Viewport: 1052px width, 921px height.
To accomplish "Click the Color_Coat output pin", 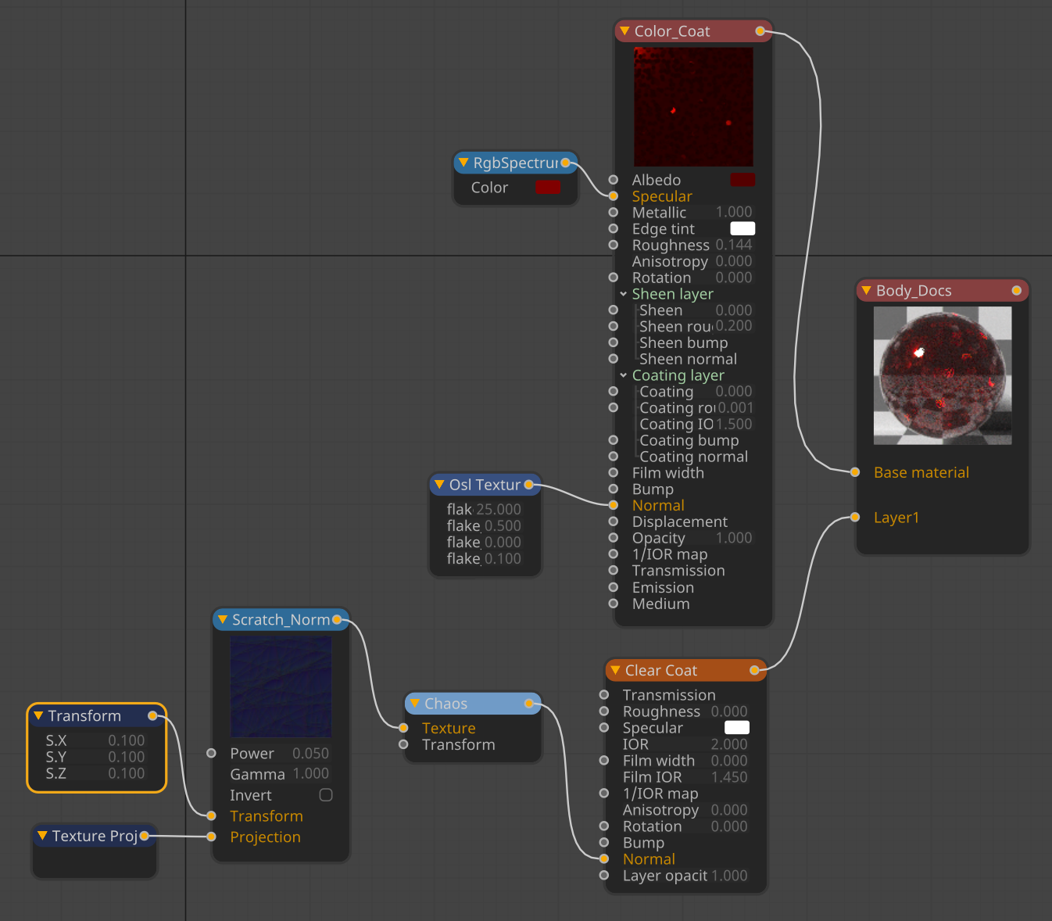I will coord(760,31).
